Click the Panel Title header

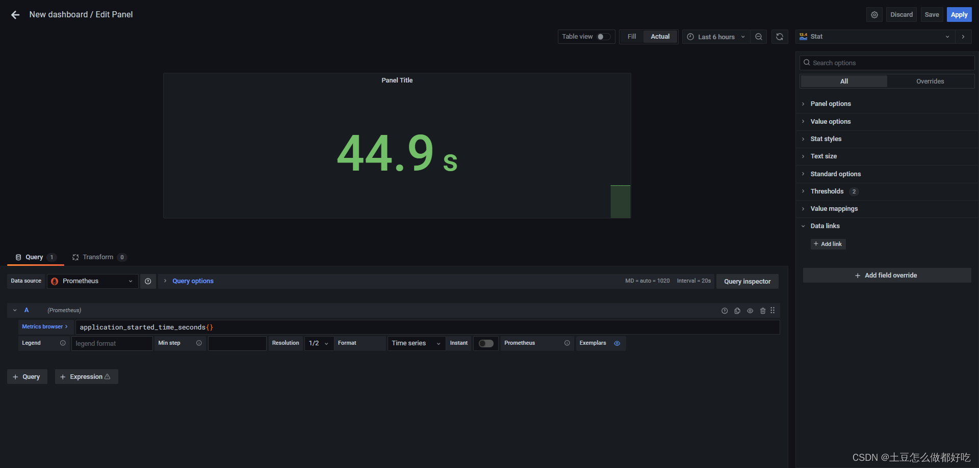pyautogui.click(x=397, y=80)
